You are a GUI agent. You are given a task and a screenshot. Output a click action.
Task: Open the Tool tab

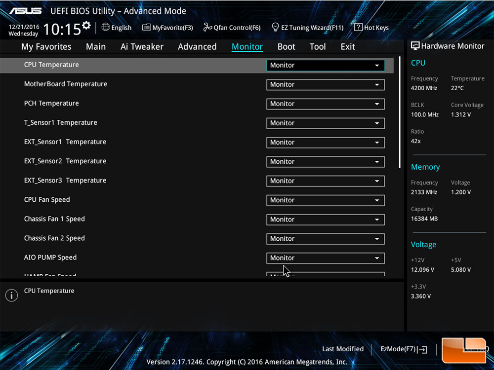(x=318, y=47)
